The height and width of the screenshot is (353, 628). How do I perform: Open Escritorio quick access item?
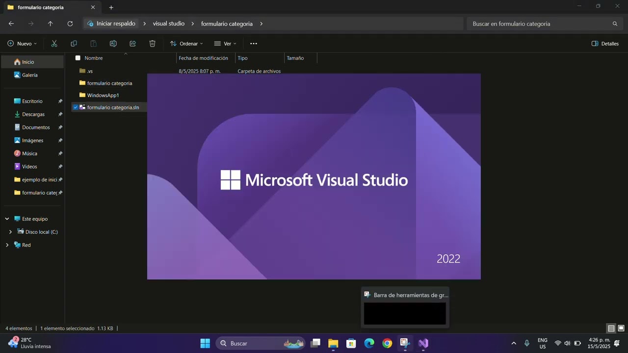click(x=32, y=101)
